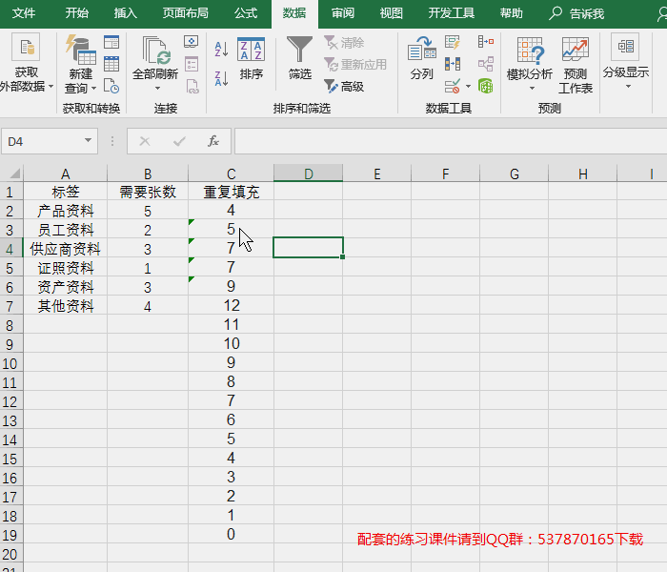This screenshot has height=572, width=667.
Task: Open the 排序 custom sort dialog
Action: pos(251,59)
